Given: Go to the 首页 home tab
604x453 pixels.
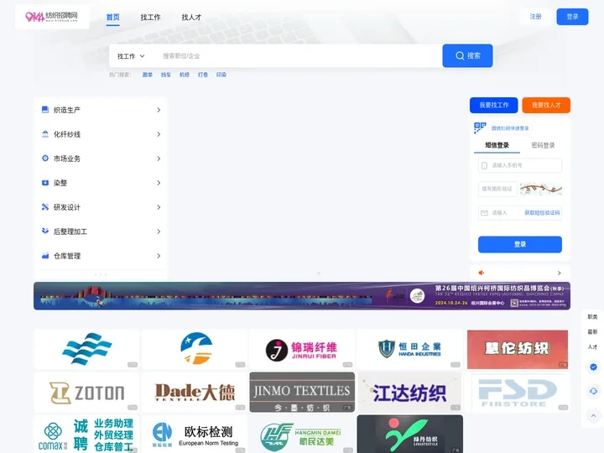Looking at the screenshot, I should [x=113, y=18].
